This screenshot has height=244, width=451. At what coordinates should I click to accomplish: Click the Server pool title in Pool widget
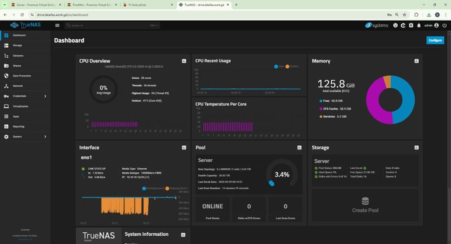point(205,161)
